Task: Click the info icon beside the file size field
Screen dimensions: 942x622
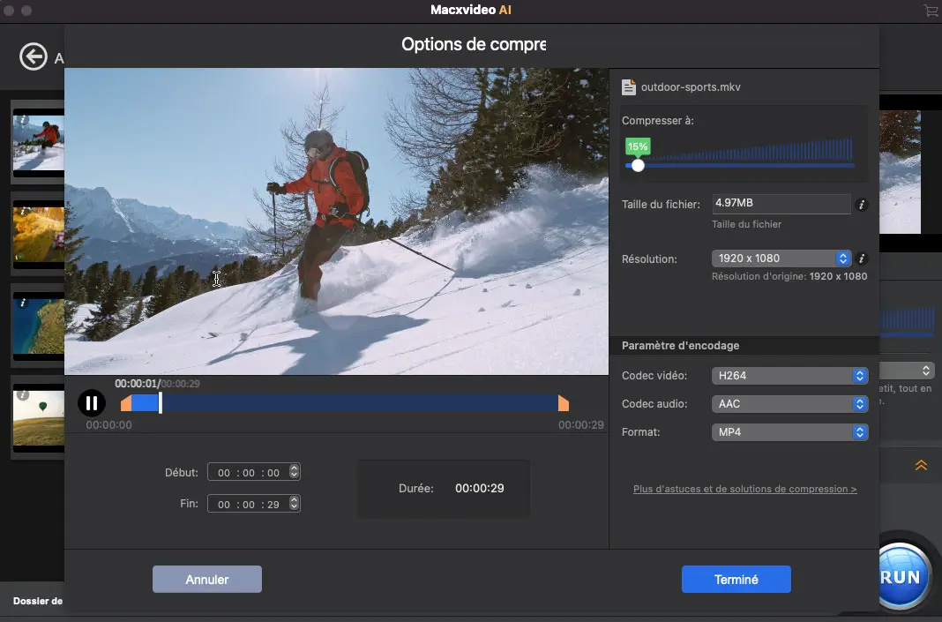Action: click(862, 205)
